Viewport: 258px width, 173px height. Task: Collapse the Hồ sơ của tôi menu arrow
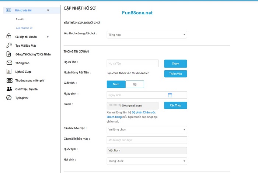coord(48,11)
